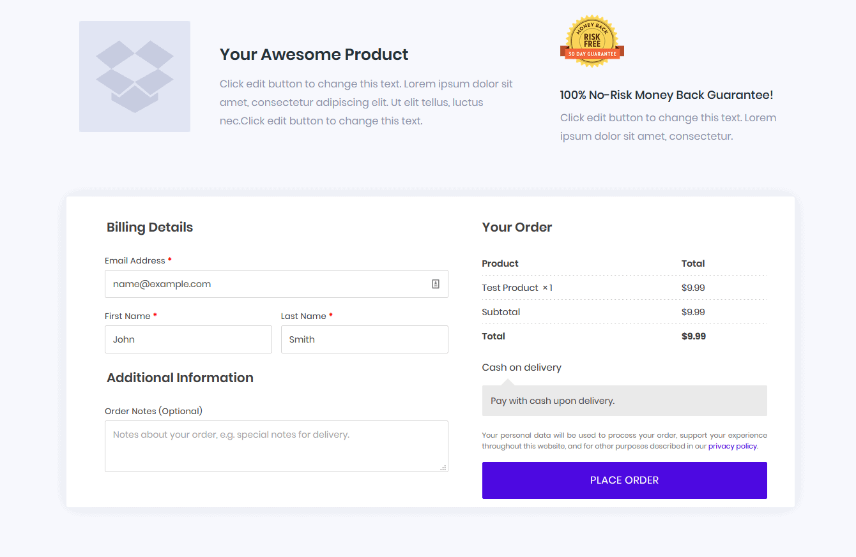Open the privacy policy link
Screen dimensions: 856x557
[733, 446]
